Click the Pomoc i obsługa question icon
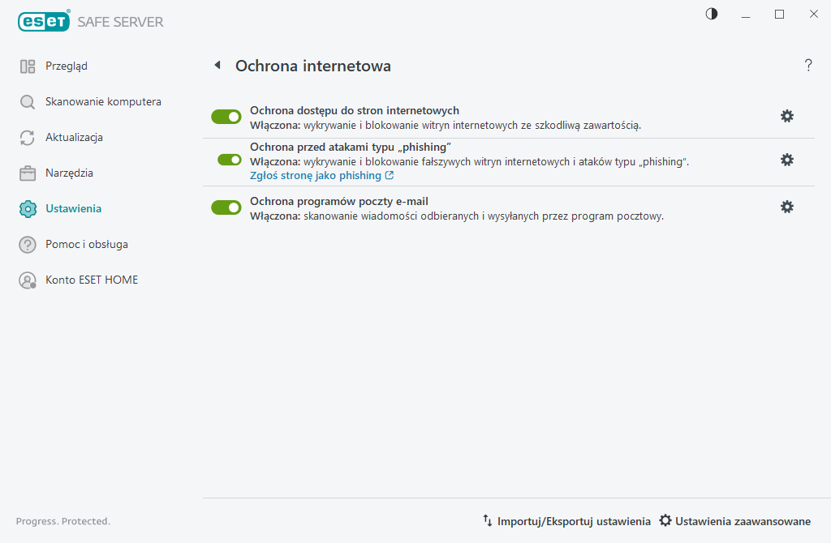 (x=26, y=244)
